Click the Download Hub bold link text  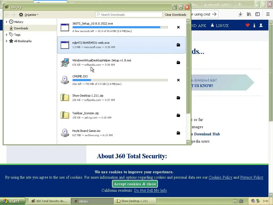(207, 134)
